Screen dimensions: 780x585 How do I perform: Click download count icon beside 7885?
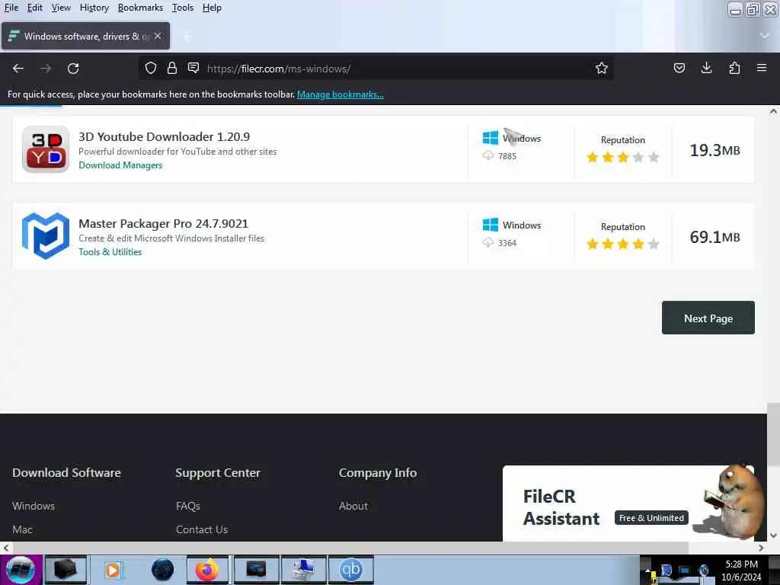[488, 155]
